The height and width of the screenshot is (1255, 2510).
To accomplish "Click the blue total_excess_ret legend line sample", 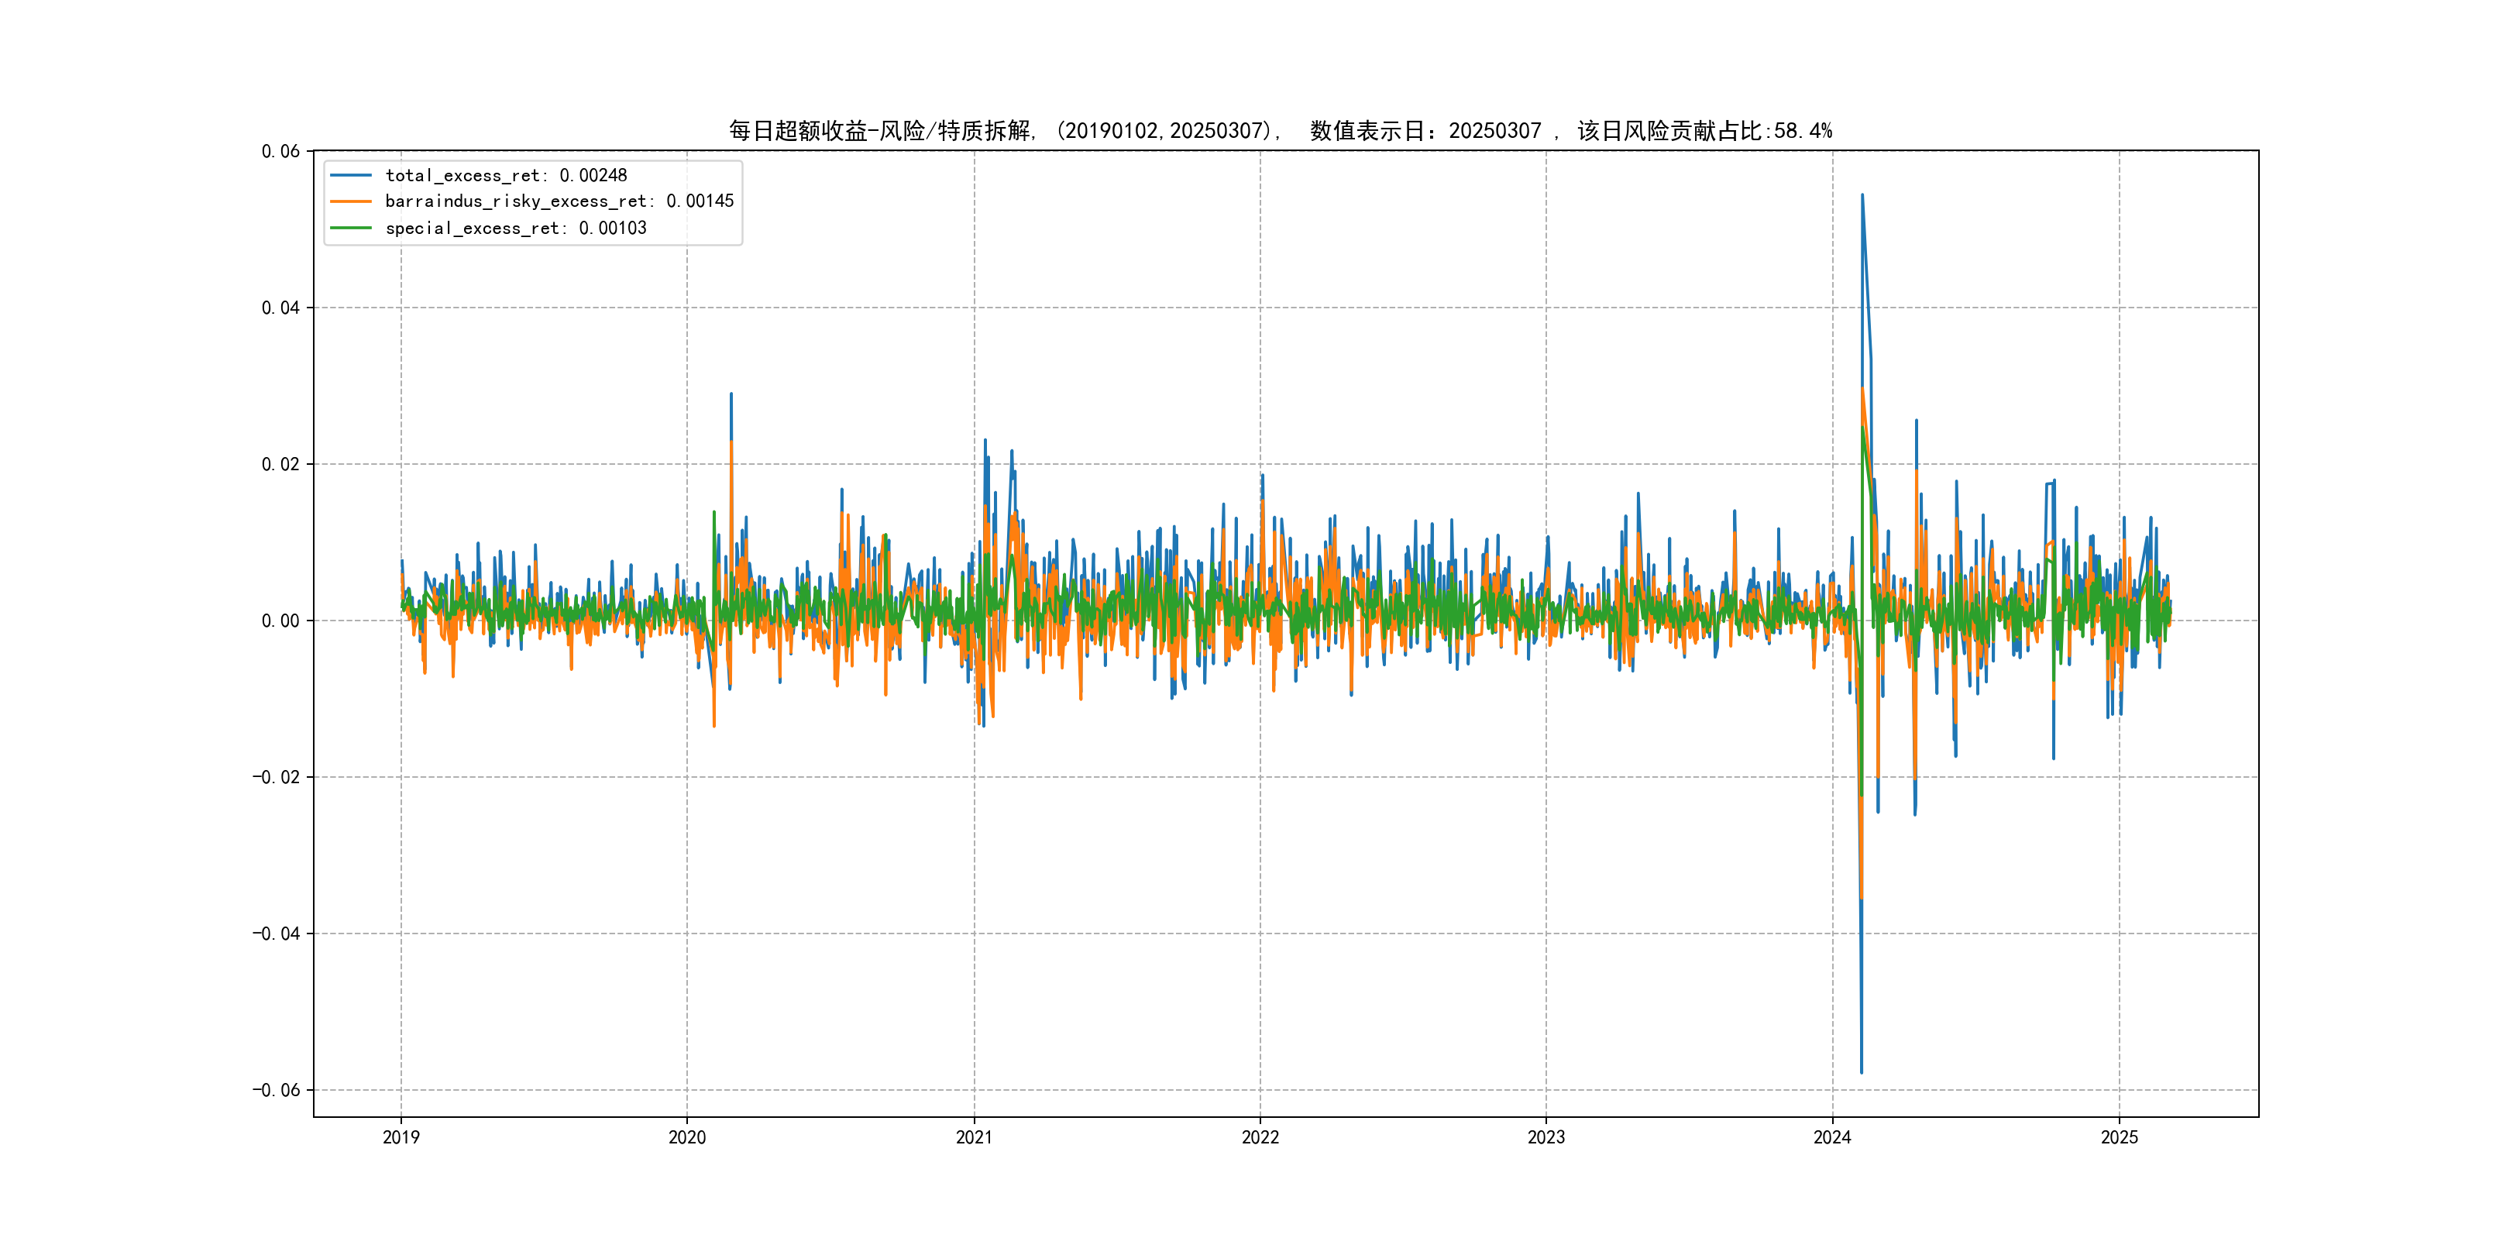I will pos(351,175).
